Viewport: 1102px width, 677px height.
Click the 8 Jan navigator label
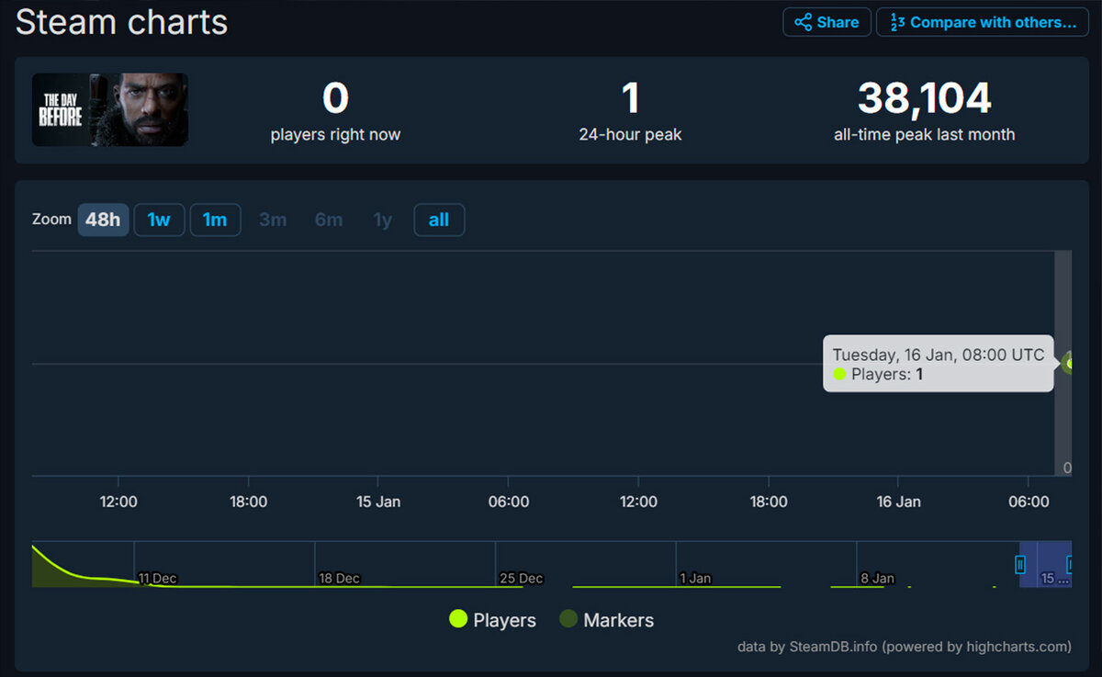coord(877,579)
